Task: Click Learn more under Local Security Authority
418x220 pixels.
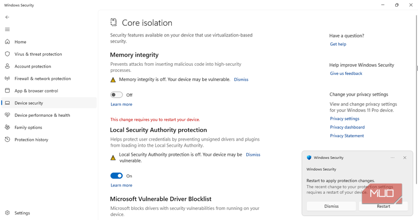Action: 121,185
